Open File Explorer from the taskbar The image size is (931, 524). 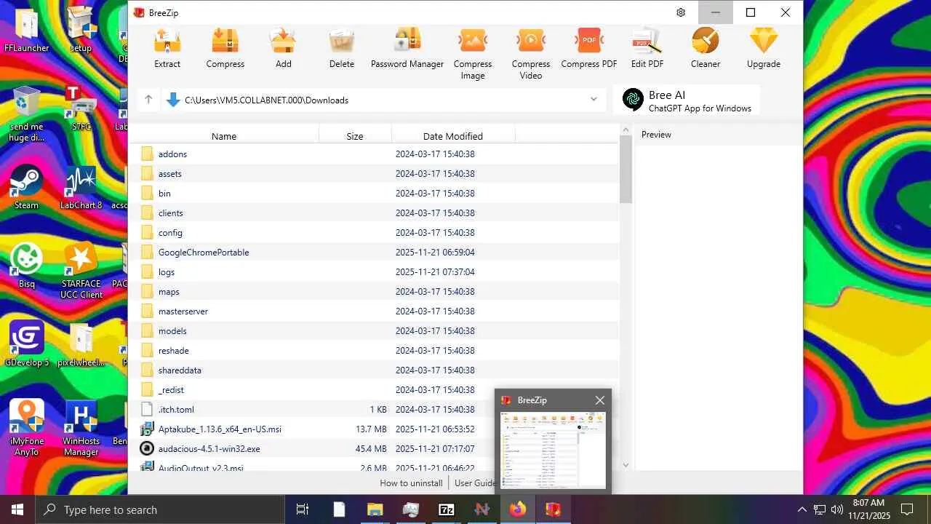375,509
